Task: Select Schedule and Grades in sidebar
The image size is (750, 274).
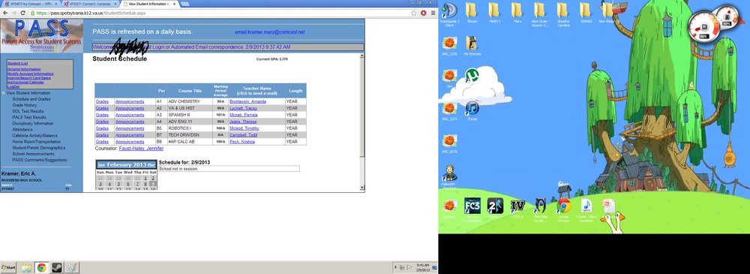Action: click(x=31, y=99)
